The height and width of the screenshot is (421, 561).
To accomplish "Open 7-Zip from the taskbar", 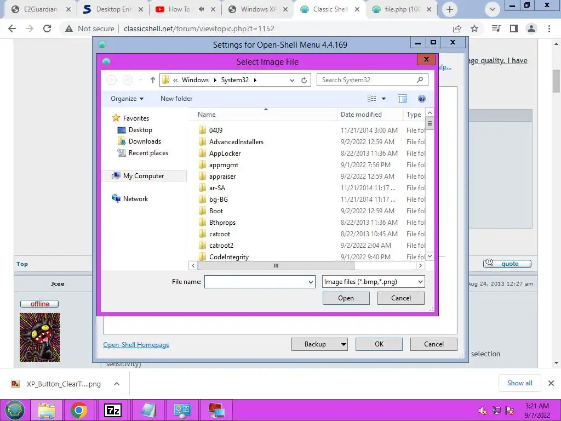I will point(112,410).
